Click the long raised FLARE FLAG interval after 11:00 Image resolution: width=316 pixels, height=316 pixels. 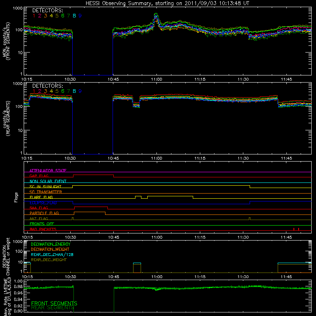click(170, 196)
